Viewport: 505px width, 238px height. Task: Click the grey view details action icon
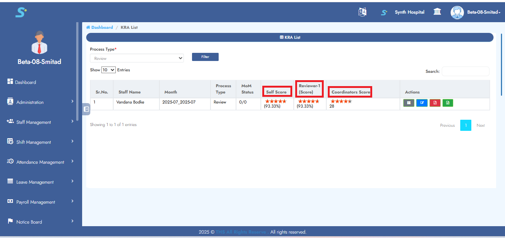408,103
